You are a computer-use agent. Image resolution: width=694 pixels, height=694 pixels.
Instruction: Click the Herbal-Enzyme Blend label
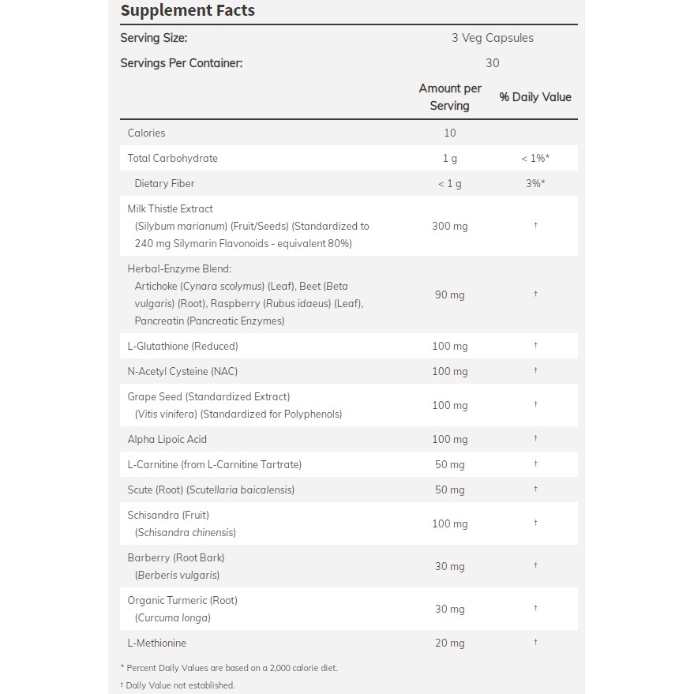tap(179, 268)
